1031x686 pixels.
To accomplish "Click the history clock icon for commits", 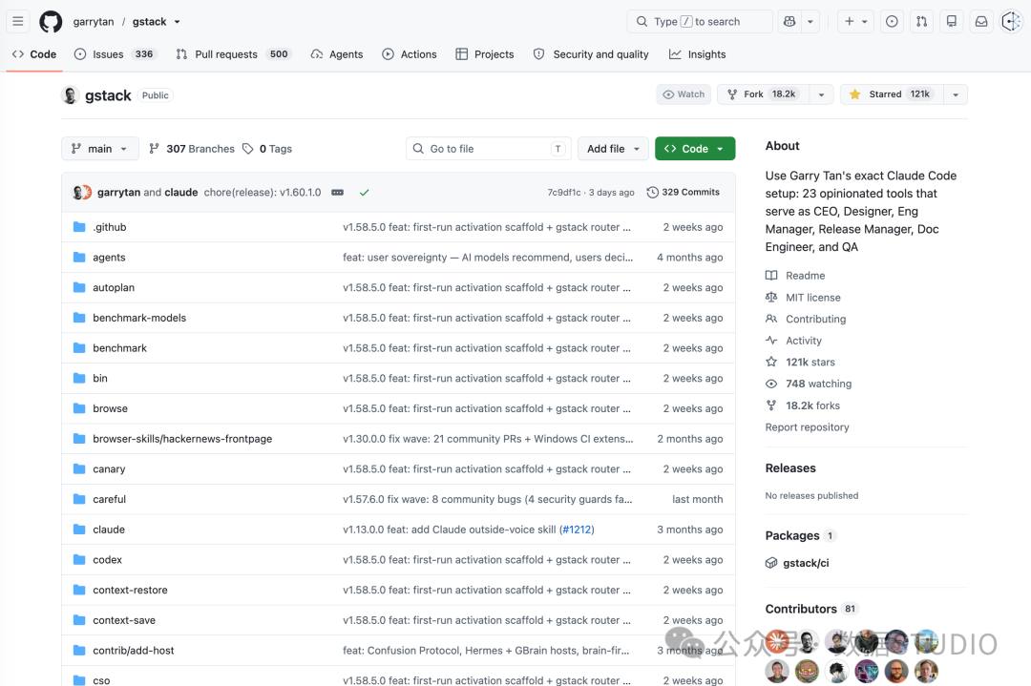I will coord(652,193).
